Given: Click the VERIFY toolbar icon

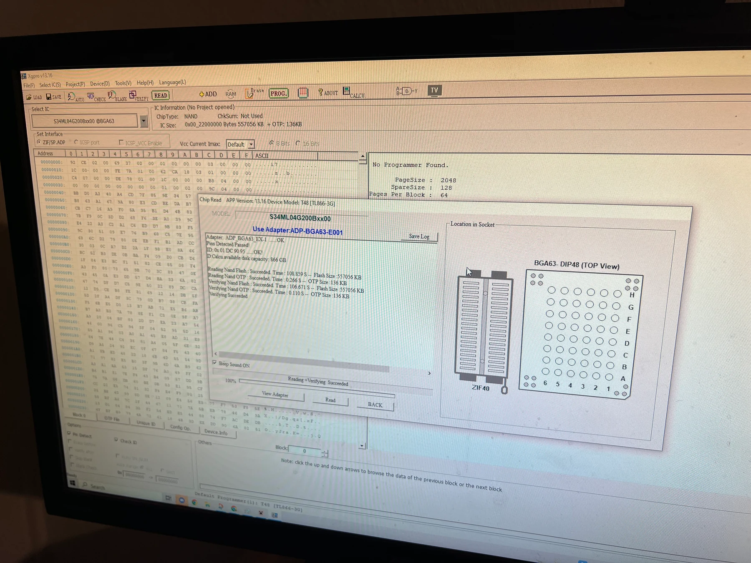Looking at the screenshot, I should point(139,96).
